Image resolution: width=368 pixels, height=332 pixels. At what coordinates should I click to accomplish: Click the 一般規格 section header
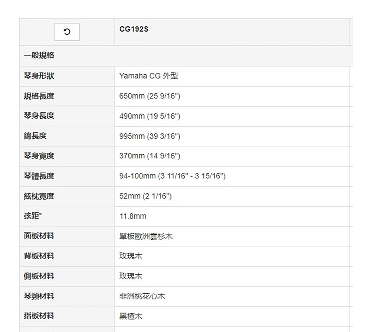[39, 55]
